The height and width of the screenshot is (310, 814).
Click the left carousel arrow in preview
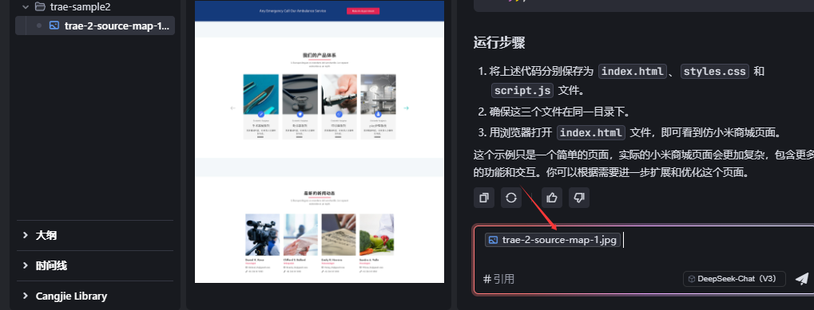point(232,108)
